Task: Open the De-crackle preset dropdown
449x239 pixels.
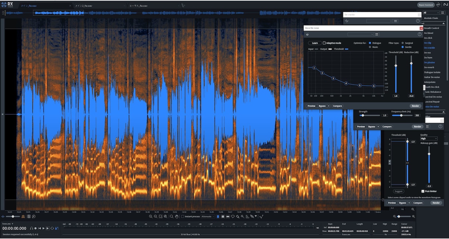Action: pos(379,21)
